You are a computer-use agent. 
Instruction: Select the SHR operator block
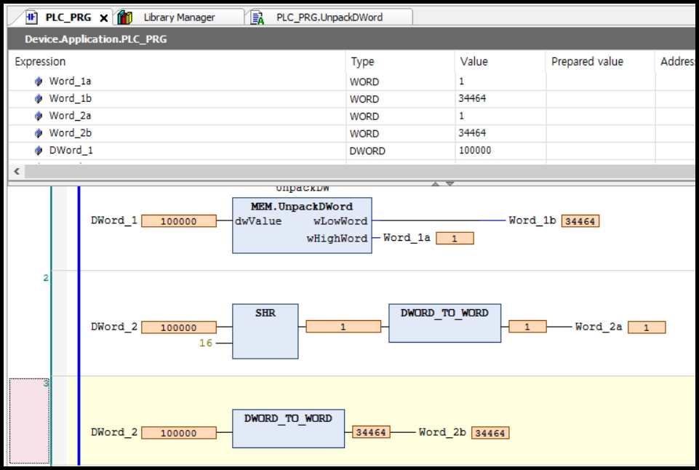pos(265,331)
